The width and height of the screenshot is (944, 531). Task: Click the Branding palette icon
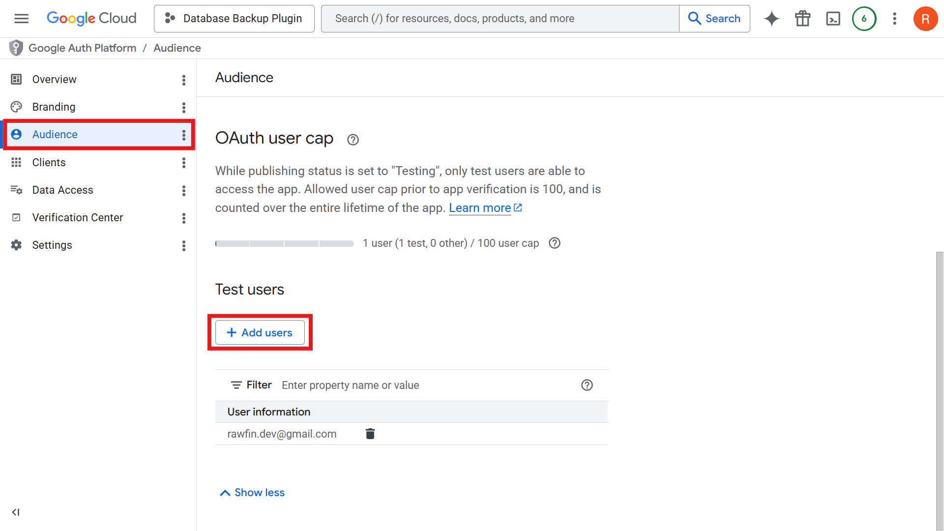tap(16, 107)
